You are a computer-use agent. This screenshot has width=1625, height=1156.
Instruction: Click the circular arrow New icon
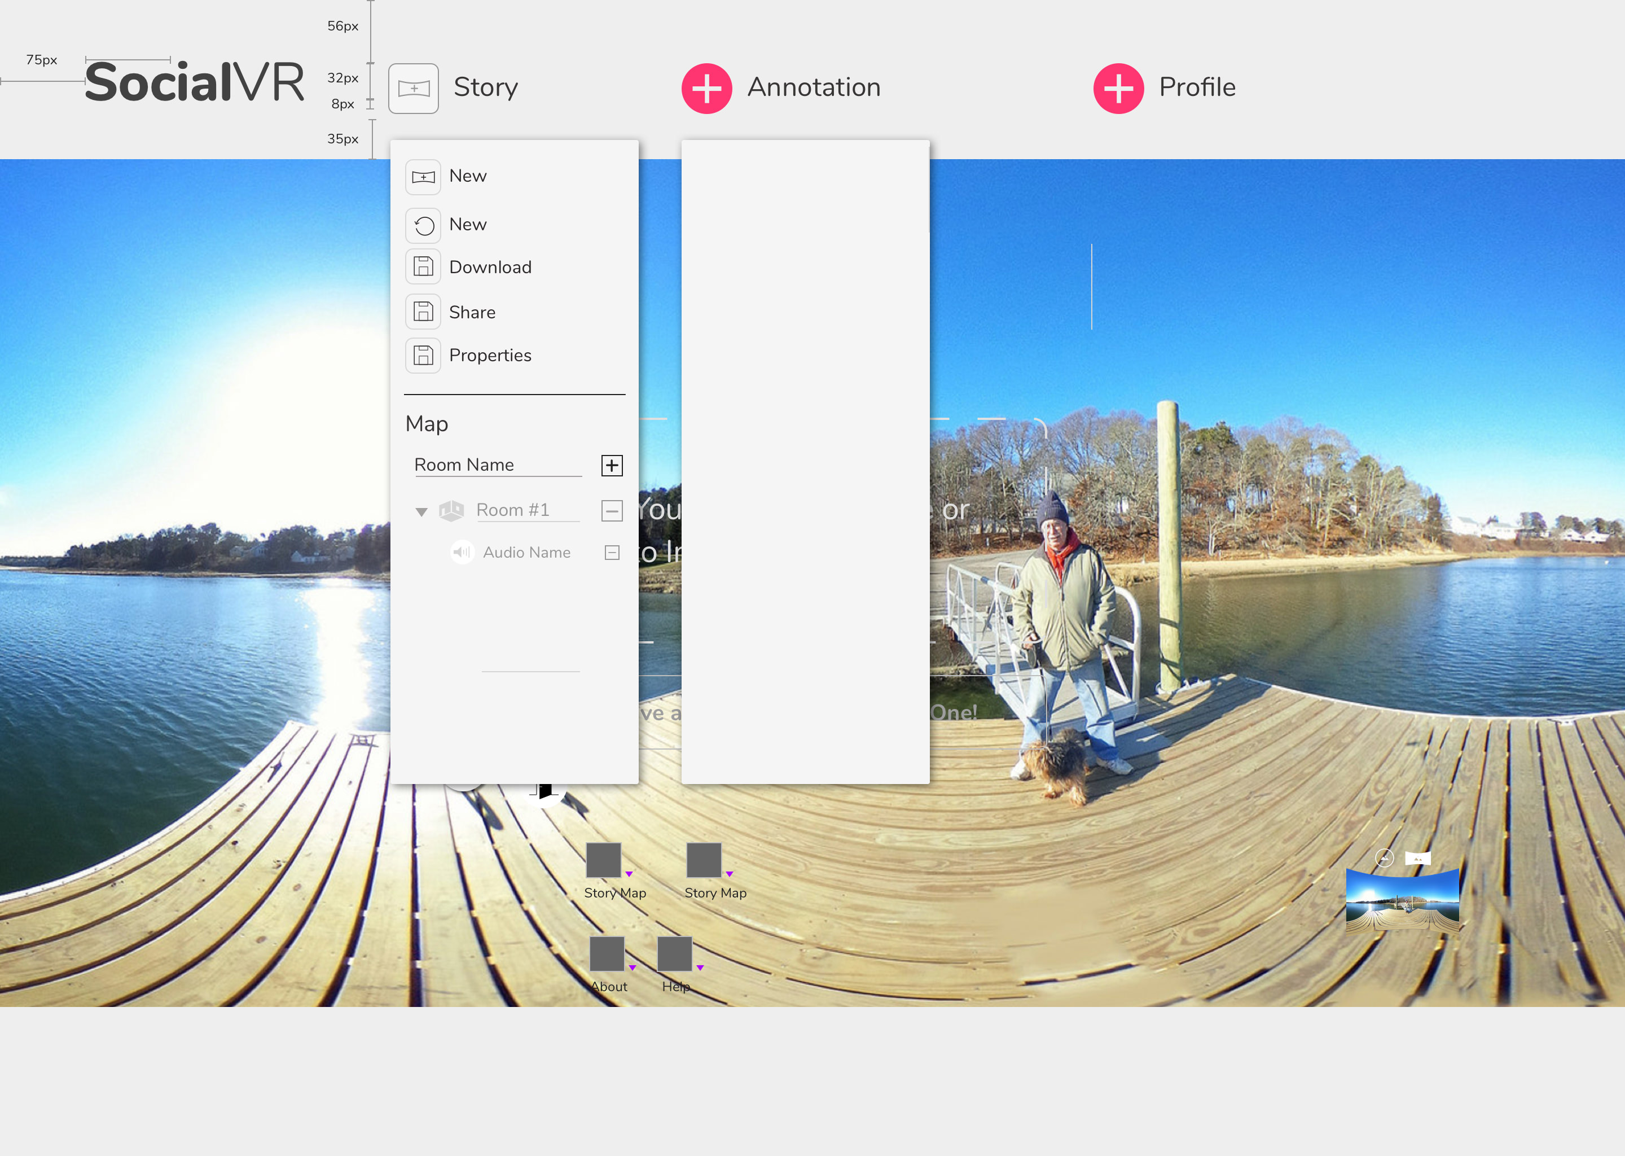coord(423,226)
